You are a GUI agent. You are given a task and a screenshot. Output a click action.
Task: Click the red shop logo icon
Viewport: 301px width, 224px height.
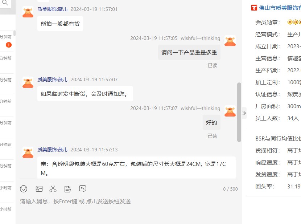click(254, 8)
